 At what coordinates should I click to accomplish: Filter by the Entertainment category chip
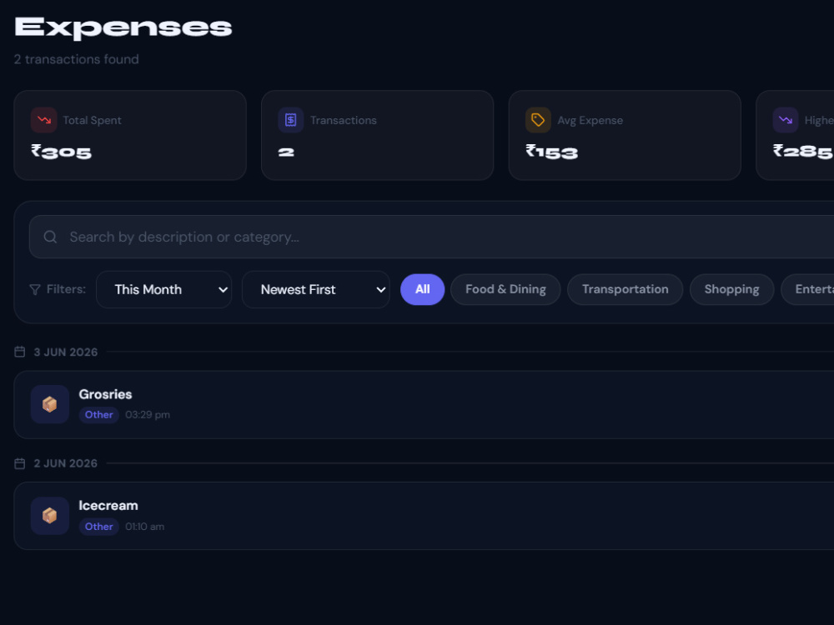coord(808,290)
